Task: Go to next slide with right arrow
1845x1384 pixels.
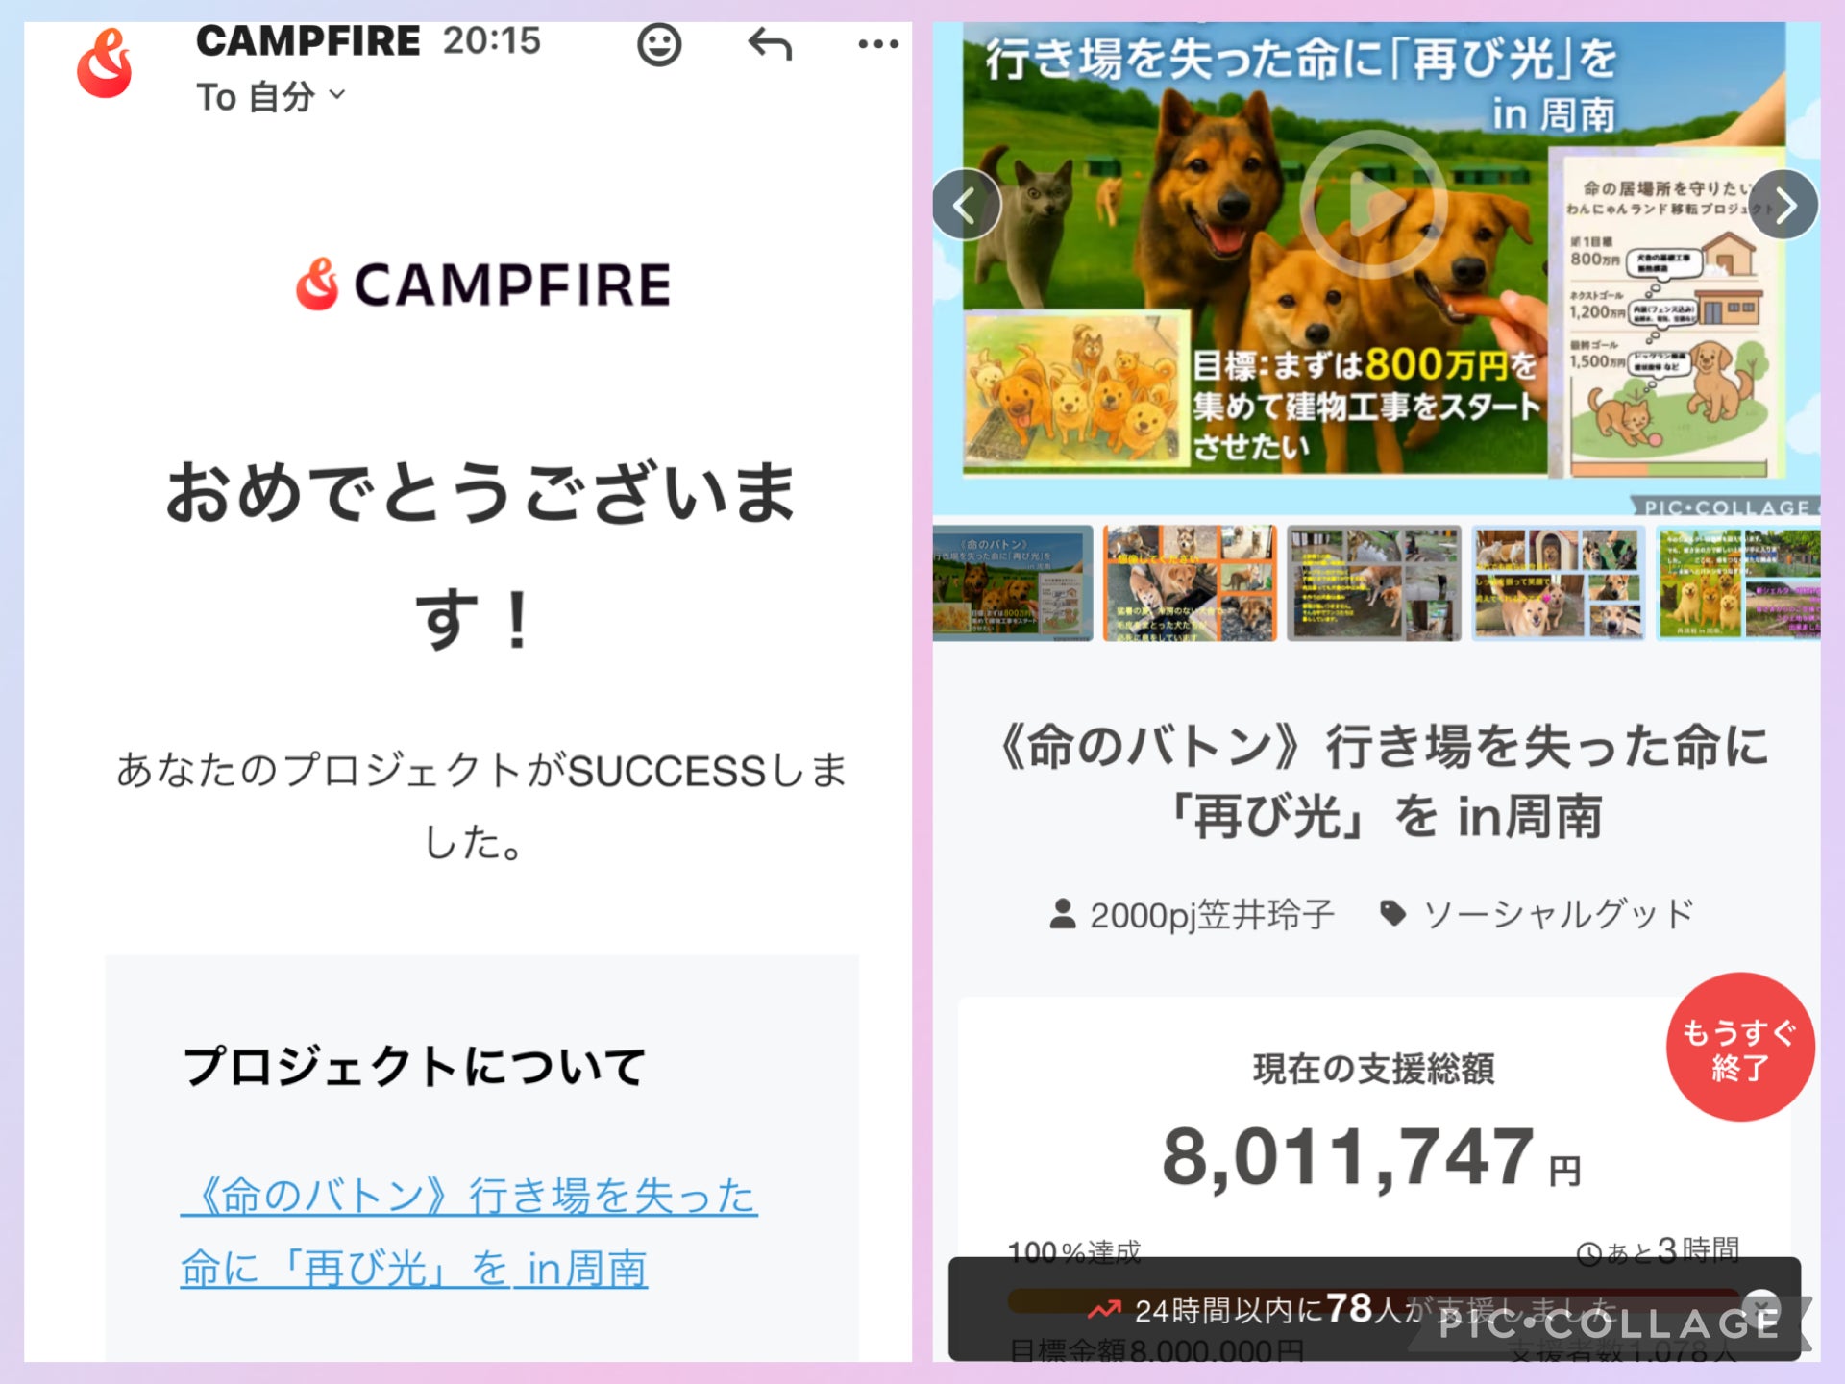Action: 1783,204
